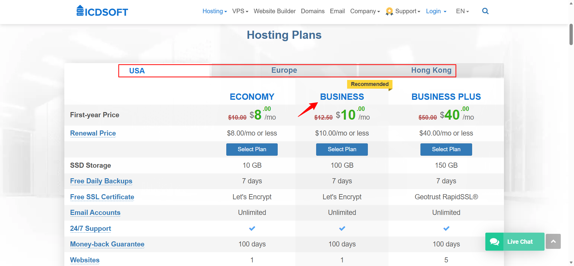This screenshot has height=266, width=574.
Task: Click the Hosting Plans heading
Action: pos(284,35)
